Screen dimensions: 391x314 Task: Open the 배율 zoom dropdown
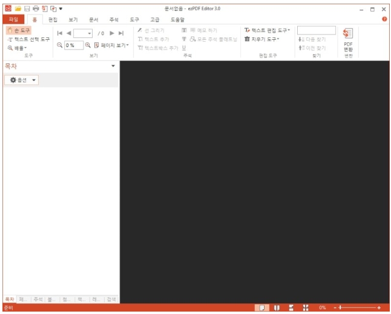coord(17,48)
